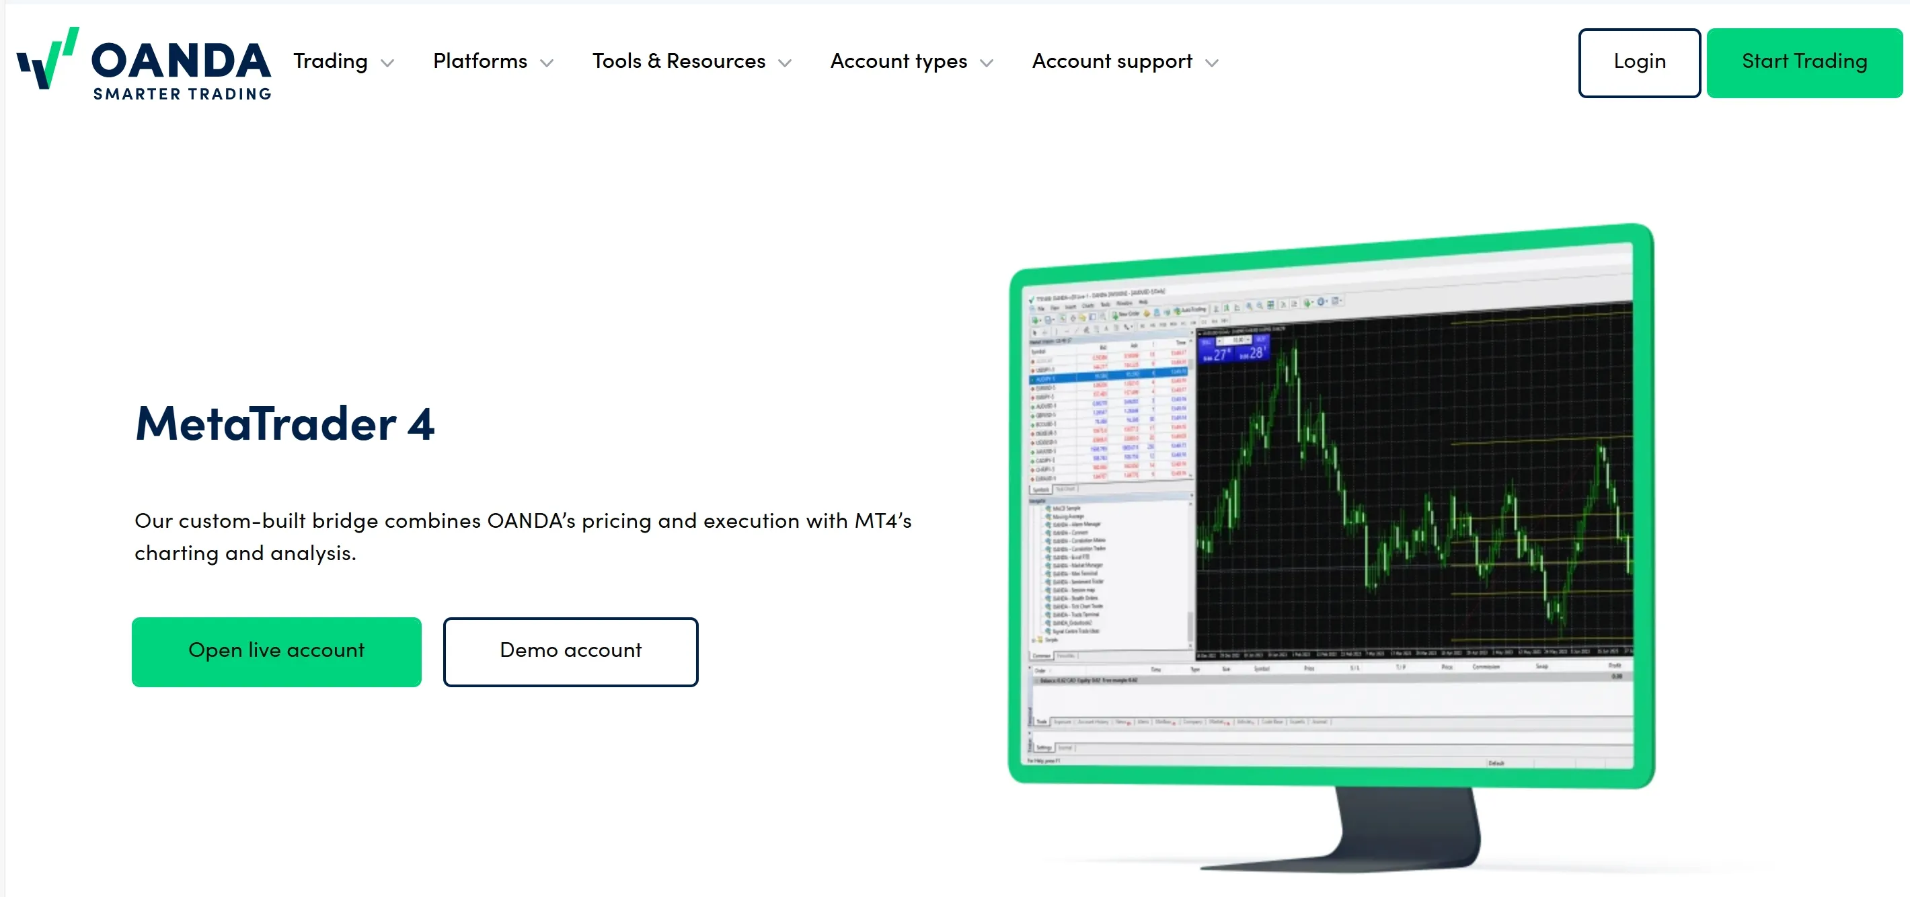
Task: Expand the Platforms chevron arrow
Action: pyautogui.click(x=547, y=63)
